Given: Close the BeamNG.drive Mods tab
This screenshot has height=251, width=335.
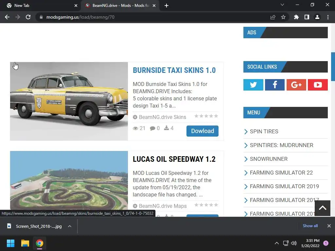Looking at the screenshot, I should click(154, 6).
